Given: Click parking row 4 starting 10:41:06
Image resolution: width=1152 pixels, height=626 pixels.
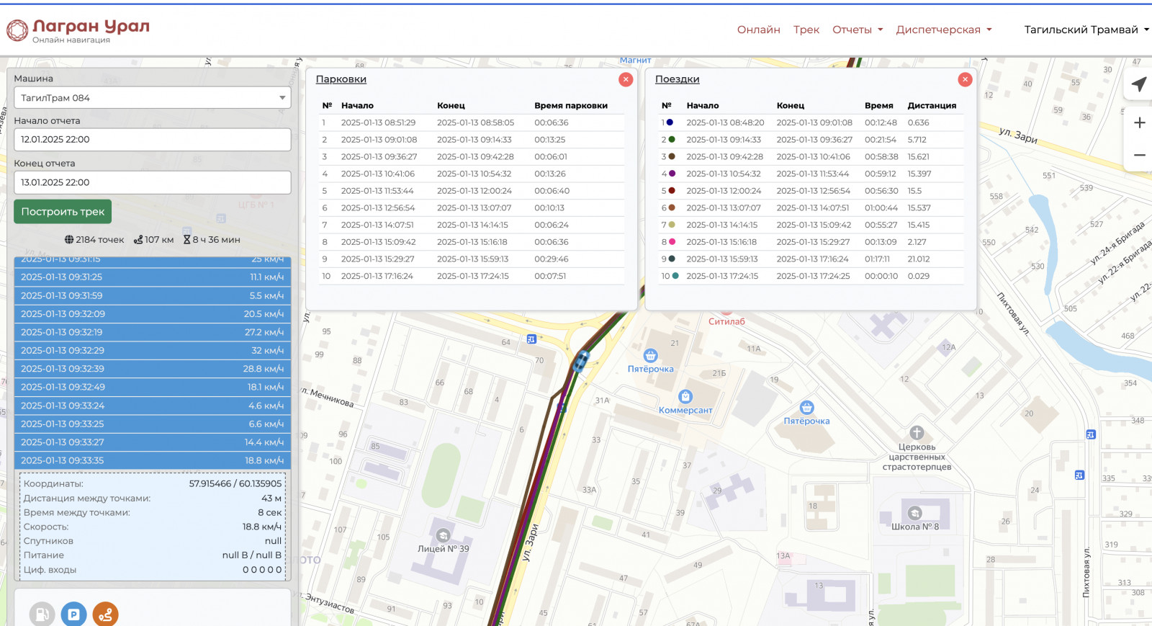Looking at the screenshot, I should (472, 174).
